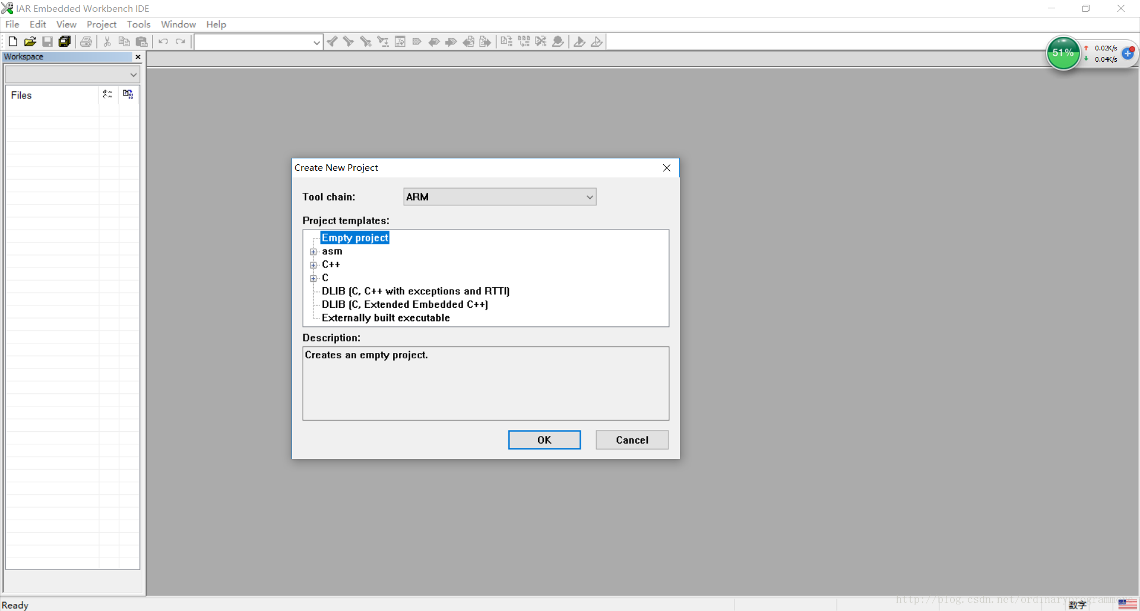Image resolution: width=1140 pixels, height=611 pixels.
Task: Click Download and Debug icon
Action: (x=579, y=42)
